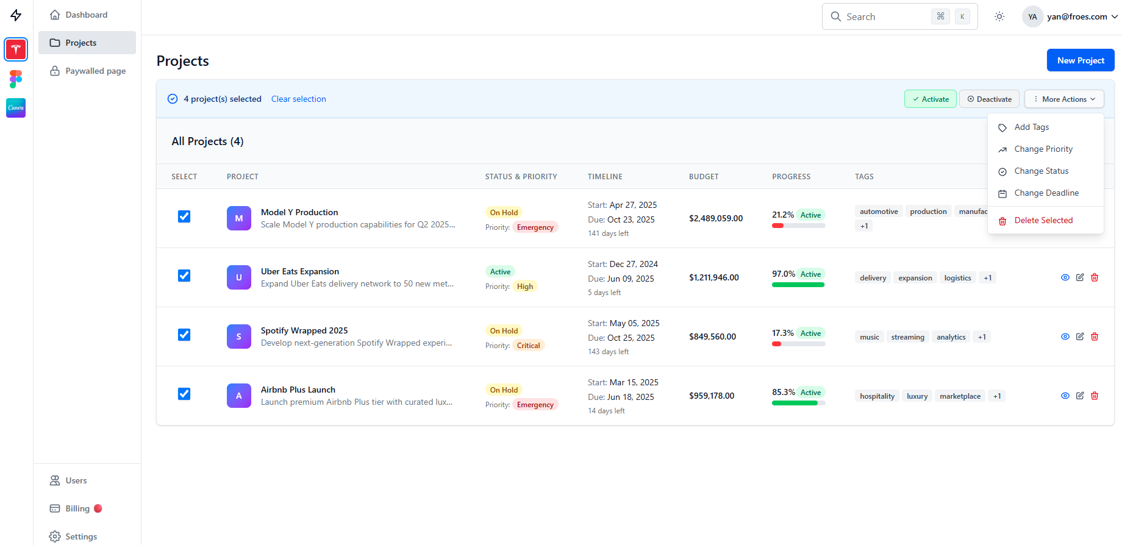1122x545 pixels.
Task: Open the Paywalled page sidebar item
Action: (x=87, y=71)
